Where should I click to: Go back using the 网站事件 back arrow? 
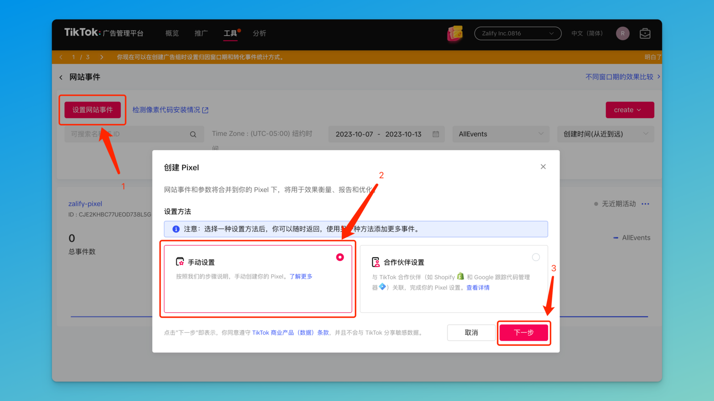coord(61,78)
